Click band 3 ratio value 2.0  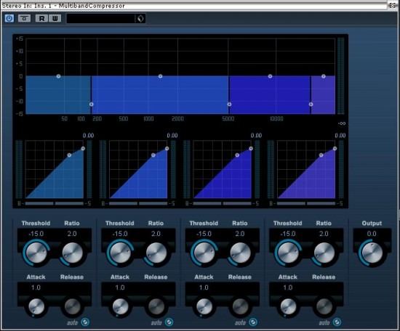[240, 234]
